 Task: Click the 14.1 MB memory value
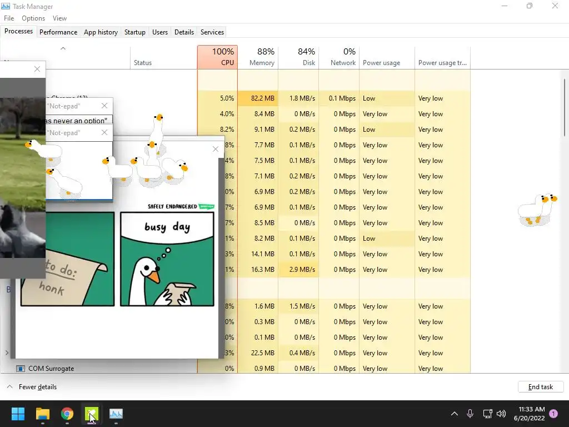point(262,254)
